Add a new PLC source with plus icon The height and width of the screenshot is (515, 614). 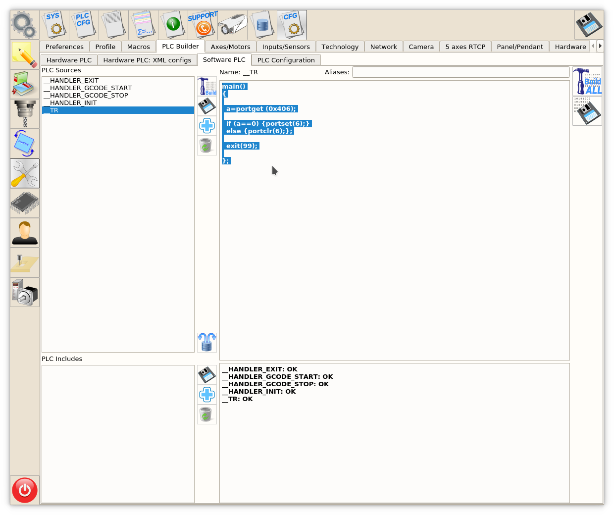[x=207, y=126]
